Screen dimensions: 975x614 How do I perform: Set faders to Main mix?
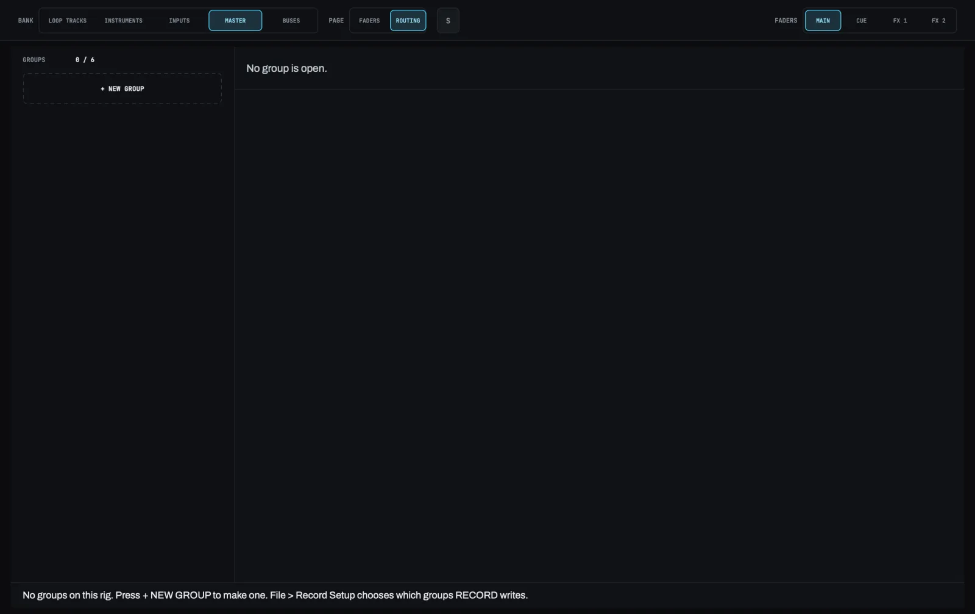(823, 21)
